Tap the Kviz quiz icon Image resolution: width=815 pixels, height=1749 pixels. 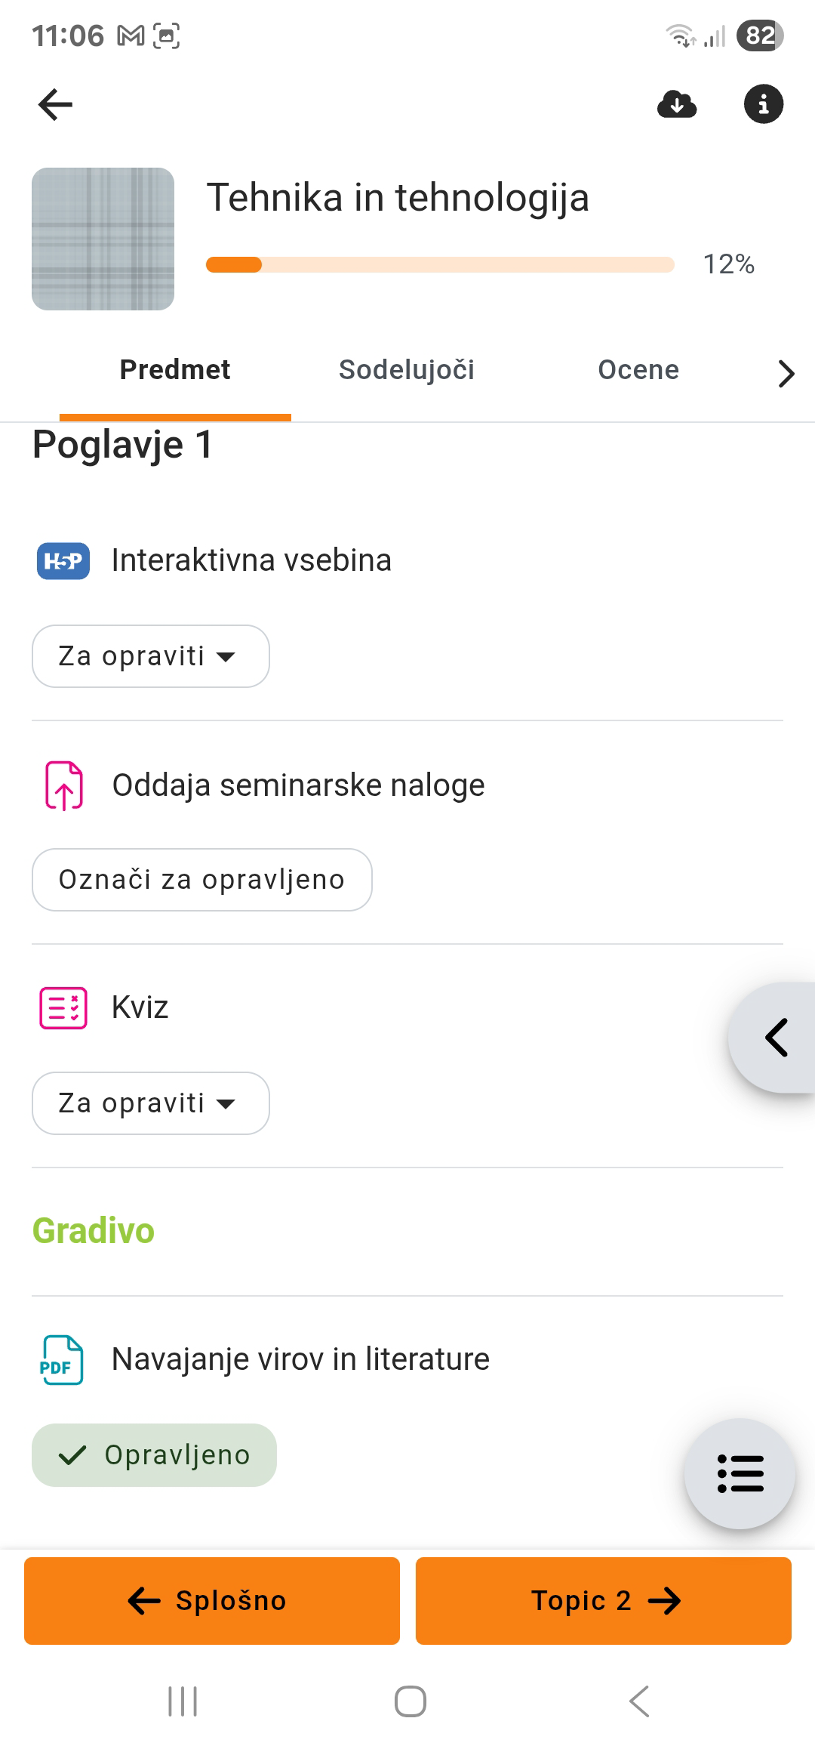pyautogui.click(x=63, y=1008)
